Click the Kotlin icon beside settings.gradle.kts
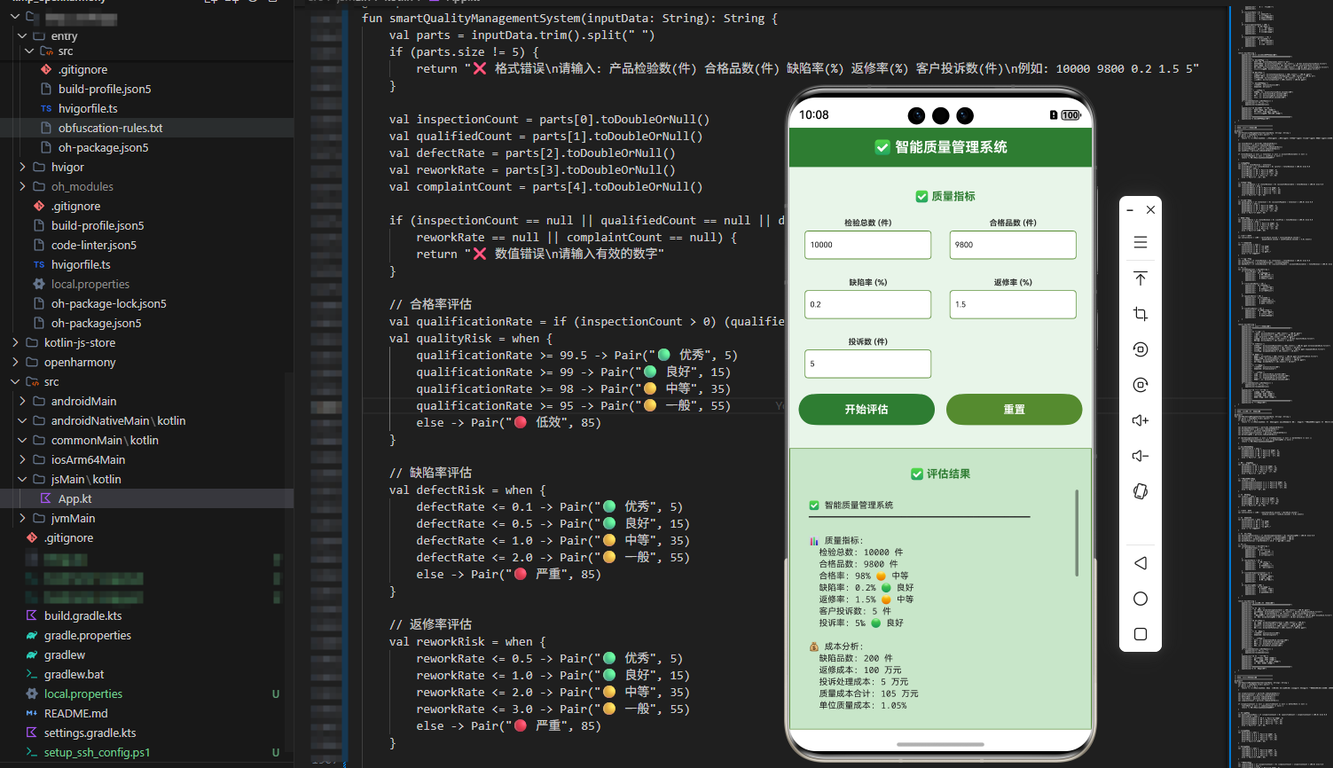Image resolution: width=1333 pixels, height=768 pixels. (32, 733)
